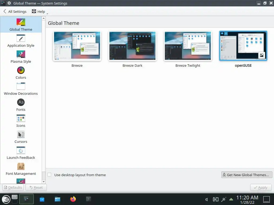Select the Breeze Dark theme thumbnail
This screenshot has width=274, height=205.
click(x=132, y=46)
